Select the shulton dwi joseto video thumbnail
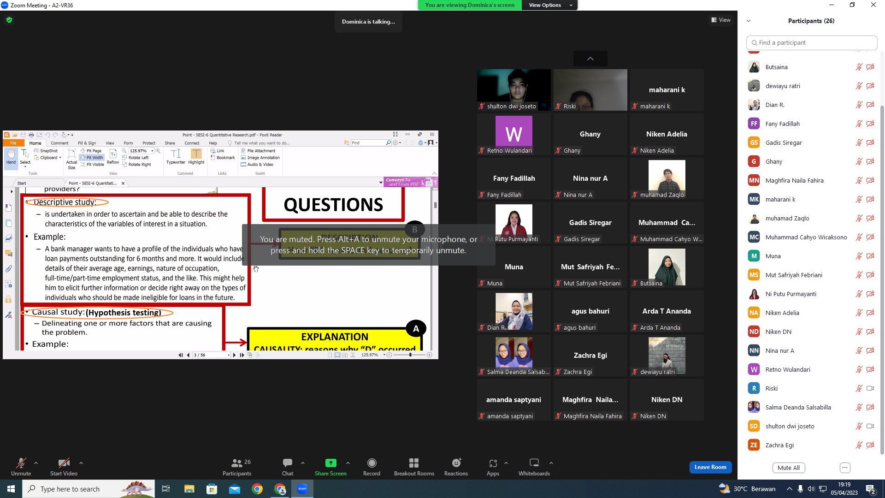This screenshot has height=498, width=885. (514, 90)
